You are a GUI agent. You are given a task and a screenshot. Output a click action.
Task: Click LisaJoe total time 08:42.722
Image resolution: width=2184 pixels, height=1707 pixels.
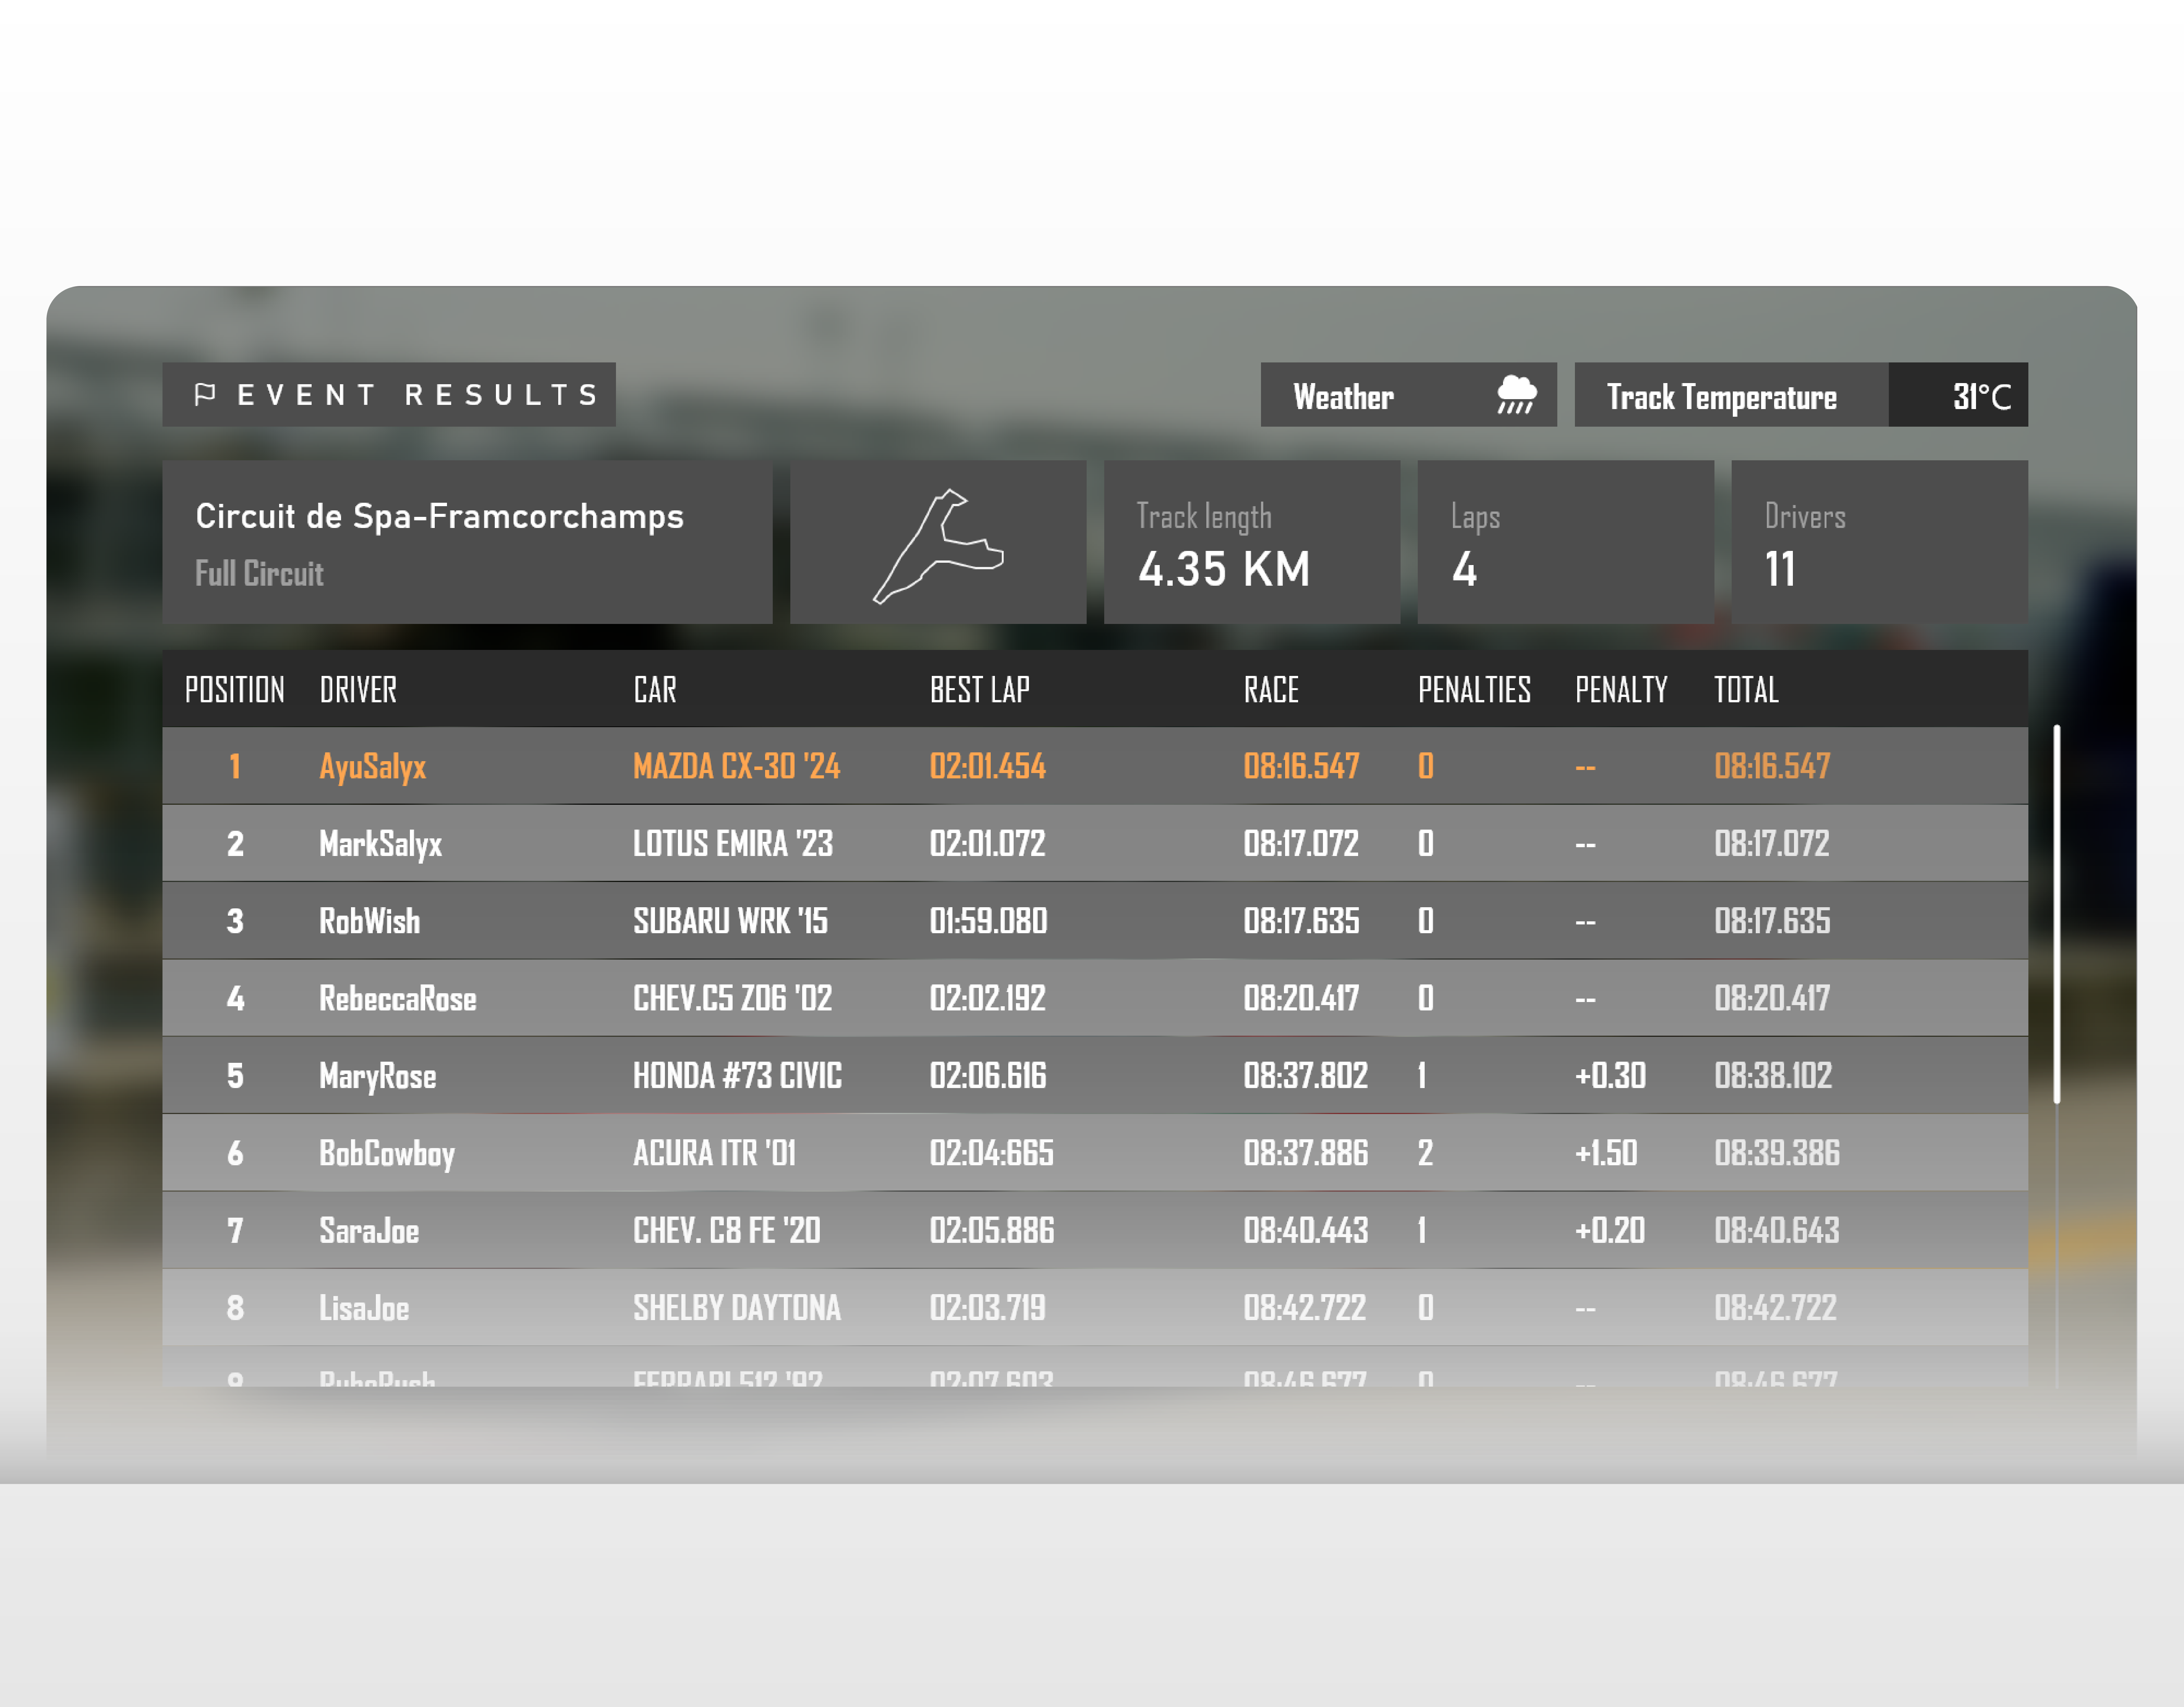click(1776, 1307)
